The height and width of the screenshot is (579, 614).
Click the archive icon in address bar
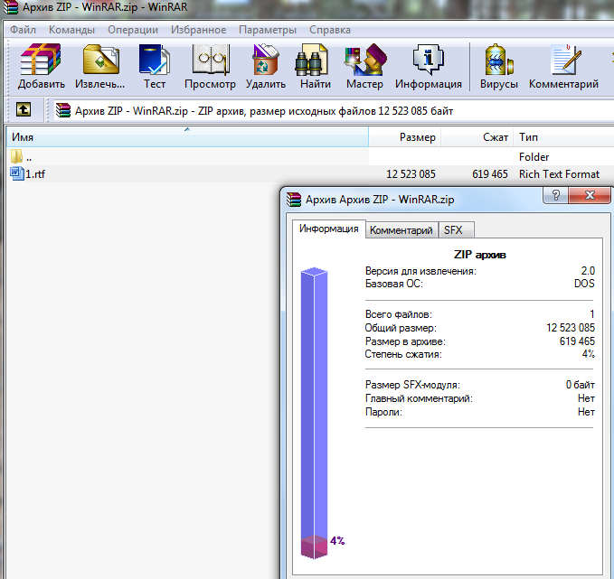pyautogui.click(x=63, y=111)
